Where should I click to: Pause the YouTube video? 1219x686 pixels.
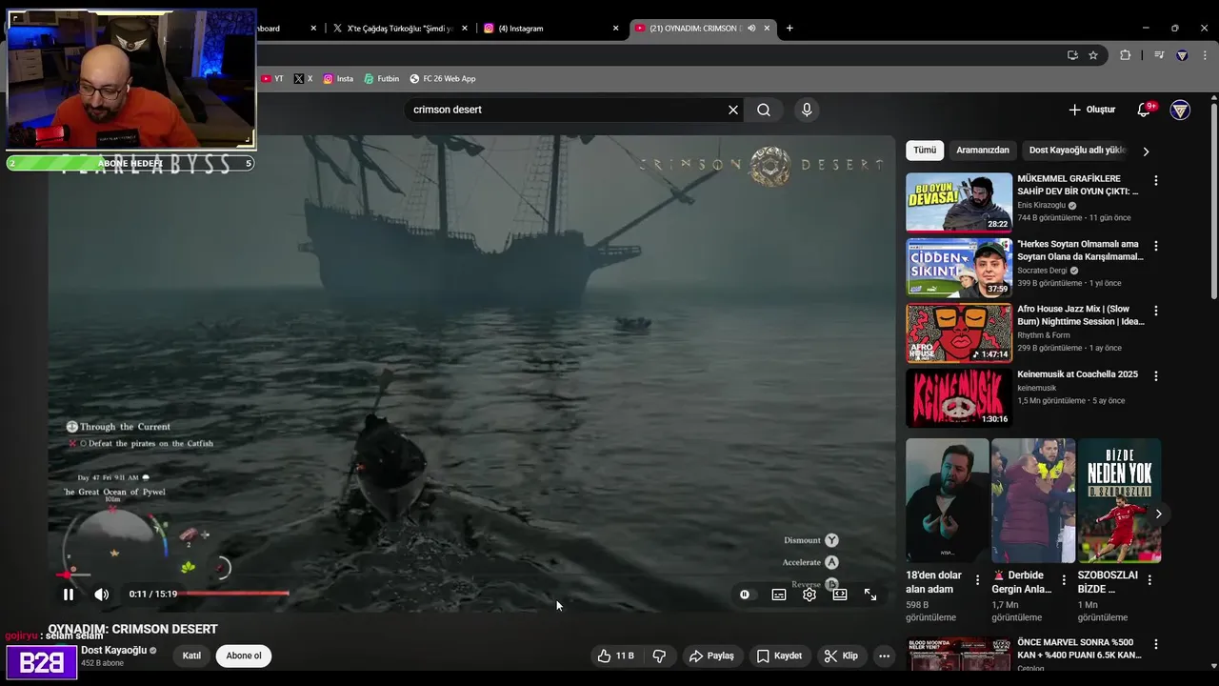(69, 595)
